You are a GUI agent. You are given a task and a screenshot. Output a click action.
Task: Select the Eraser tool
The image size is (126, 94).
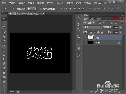click(x=4, y=64)
